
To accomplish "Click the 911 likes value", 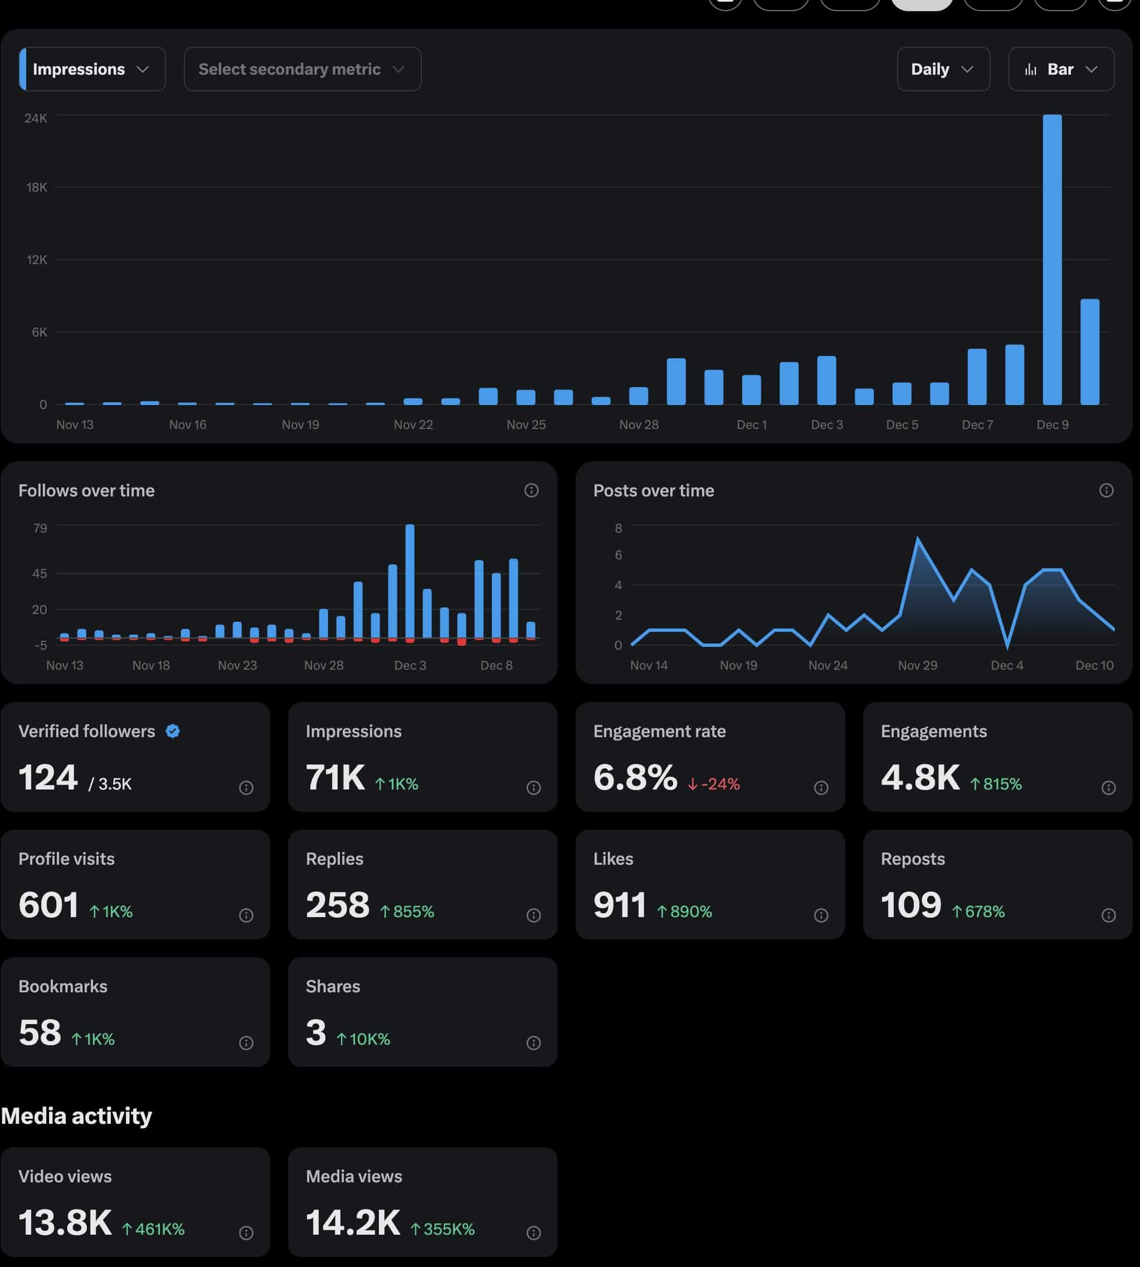I will coord(620,905).
